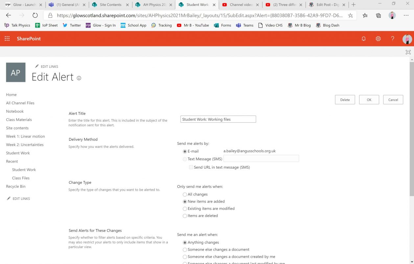The image size is (414, 264).
Task: Open Forms bookmark
Action: [222, 25]
